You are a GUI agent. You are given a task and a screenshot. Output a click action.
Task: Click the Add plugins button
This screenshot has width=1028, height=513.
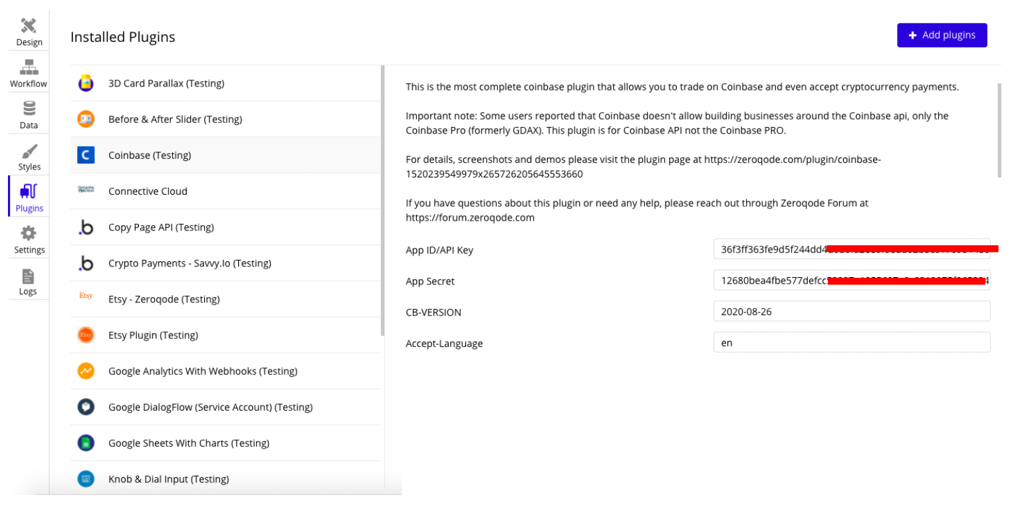point(942,35)
